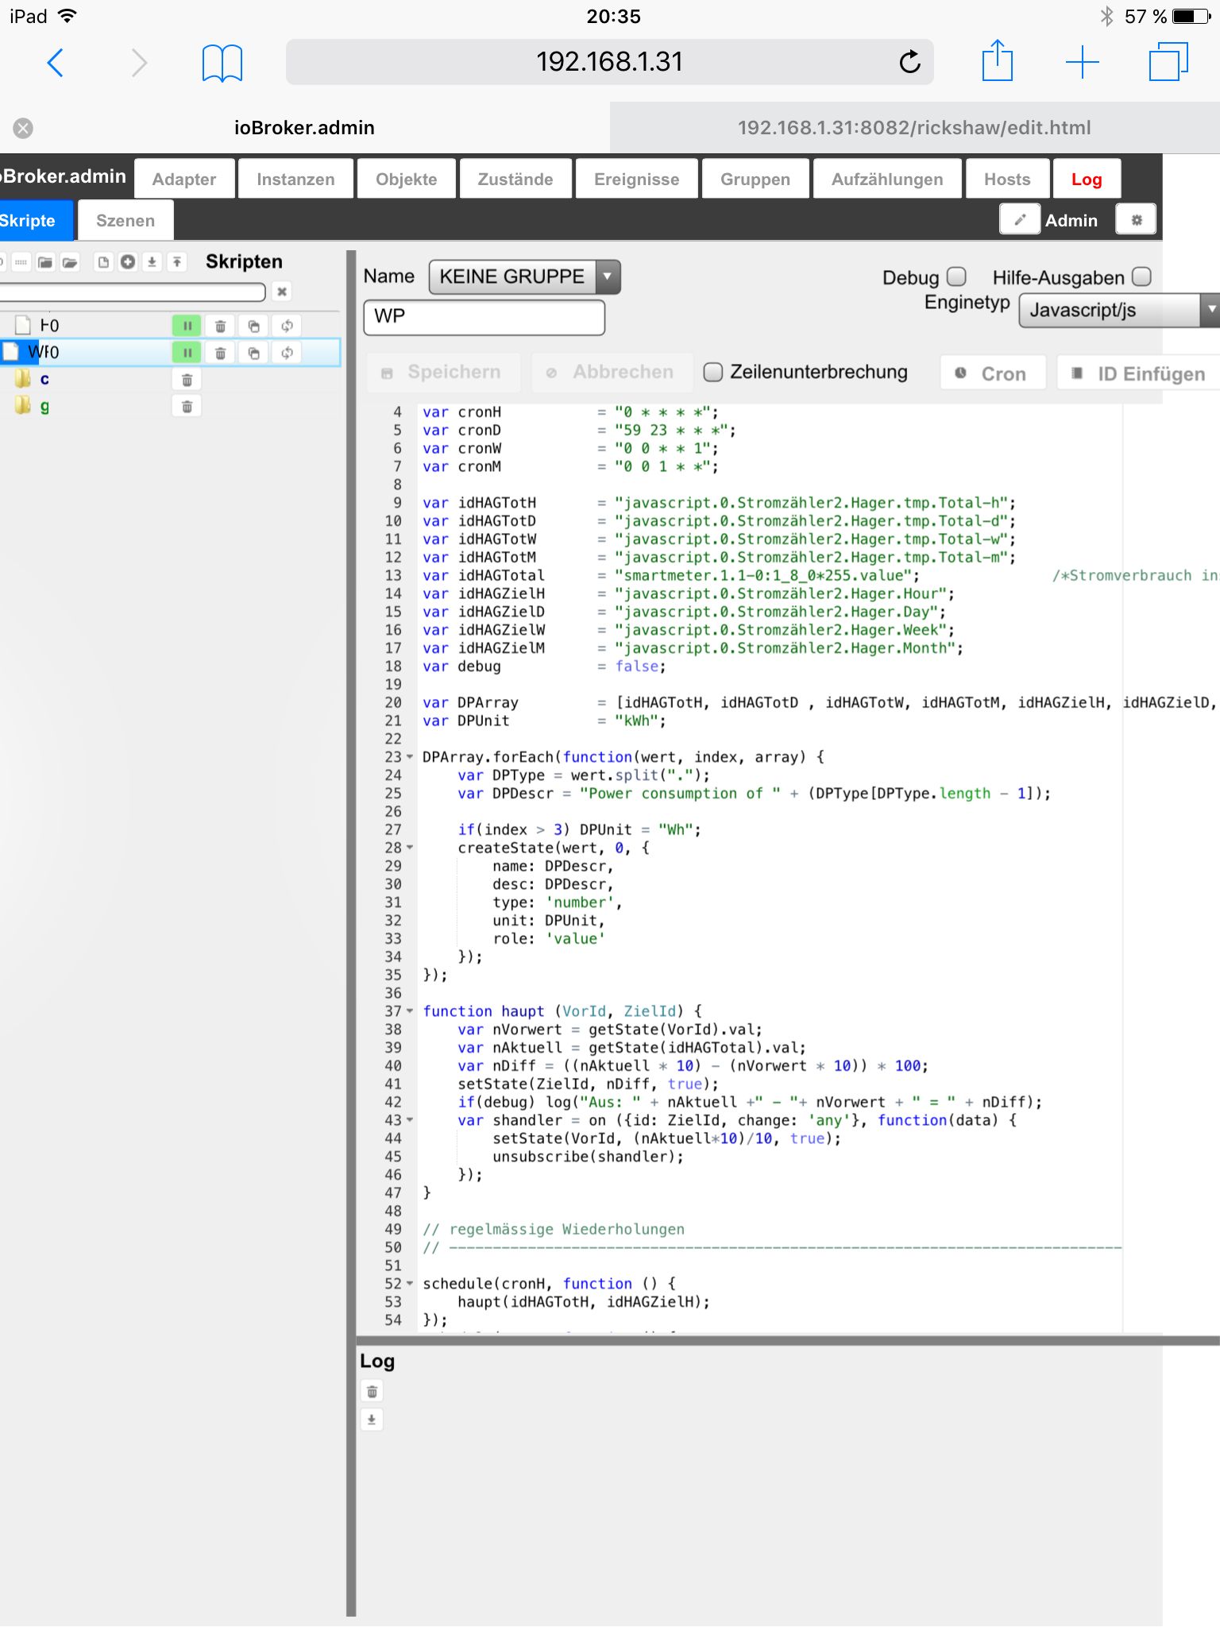Click the Speichern button
This screenshot has height=1627, width=1220.
click(443, 372)
